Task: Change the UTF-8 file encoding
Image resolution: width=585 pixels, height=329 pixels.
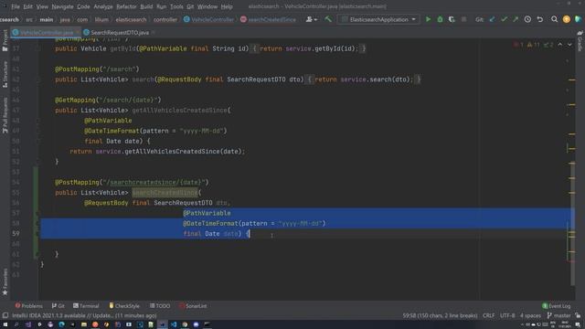Action: click(507, 315)
